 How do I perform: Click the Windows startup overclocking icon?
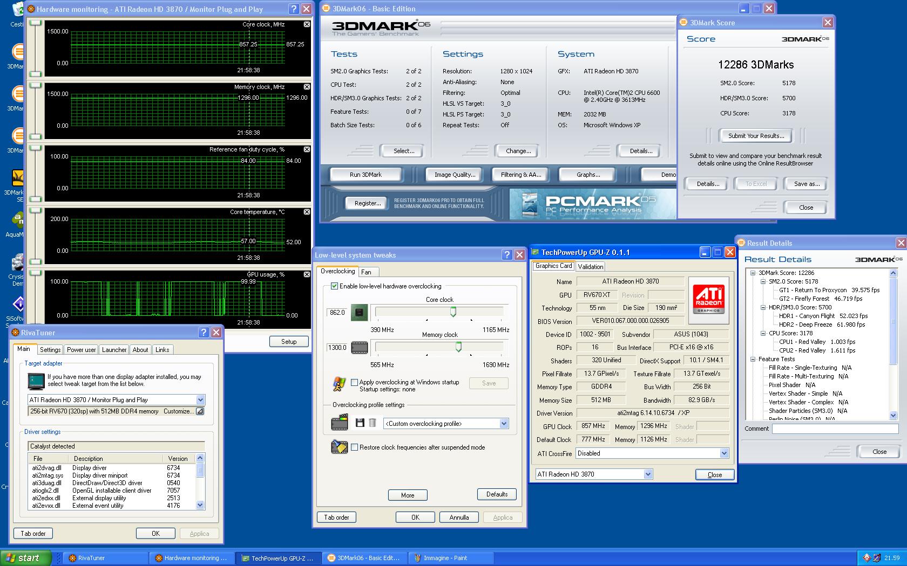click(339, 384)
